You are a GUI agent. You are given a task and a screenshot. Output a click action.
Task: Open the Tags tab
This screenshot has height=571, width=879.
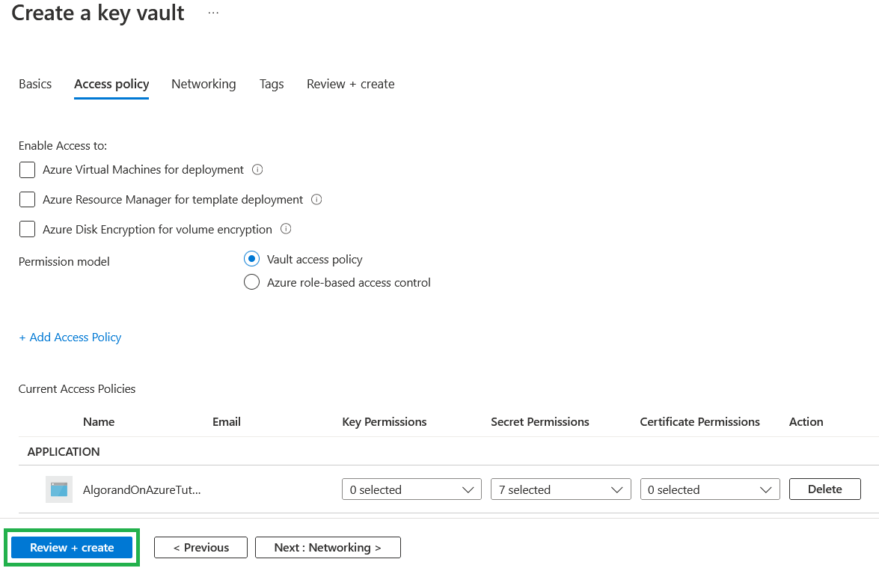(272, 84)
